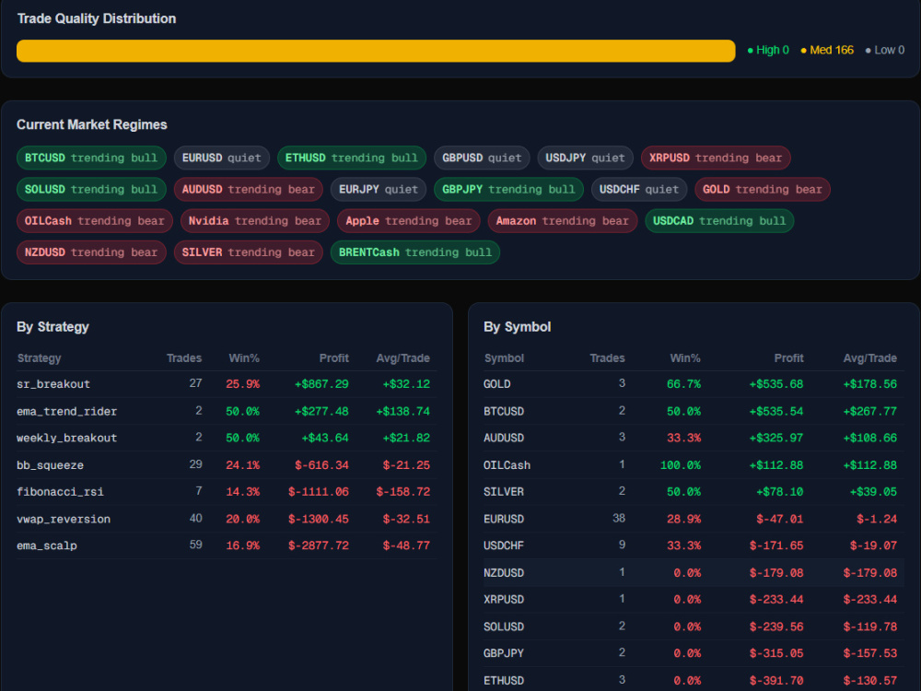Click the Nvidia trending bear chip
The height and width of the screenshot is (691, 921).
pyautogui.click(x=255, y=221)
